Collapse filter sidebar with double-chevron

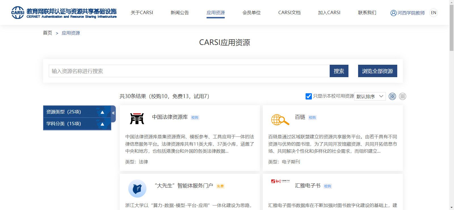113,113
